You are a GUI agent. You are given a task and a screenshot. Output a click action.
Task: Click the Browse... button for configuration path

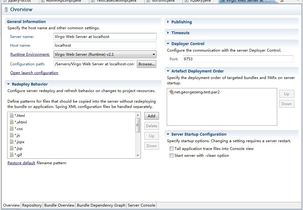tap(147, 64)
